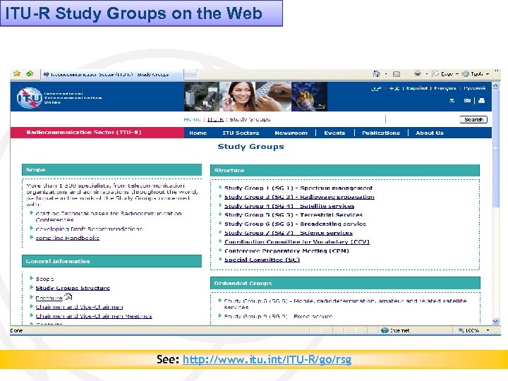Click the woman on phone photo thumbnail
The height and width of the screenshot is (381, 508).
238,97
